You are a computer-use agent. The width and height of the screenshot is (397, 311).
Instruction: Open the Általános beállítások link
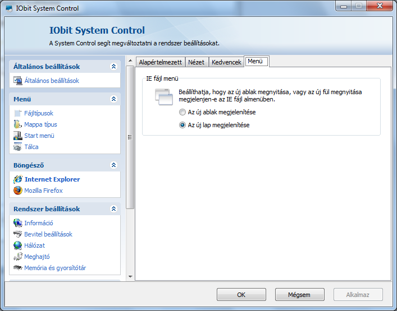pos(52,81)
